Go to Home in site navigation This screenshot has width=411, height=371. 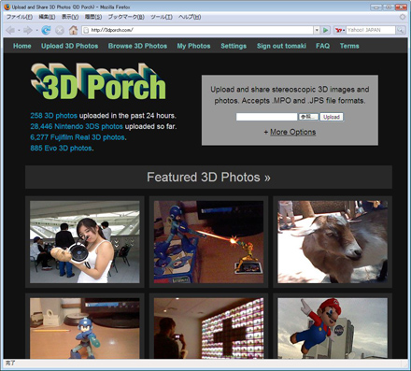pyautogui.click(x=22, y=46)
